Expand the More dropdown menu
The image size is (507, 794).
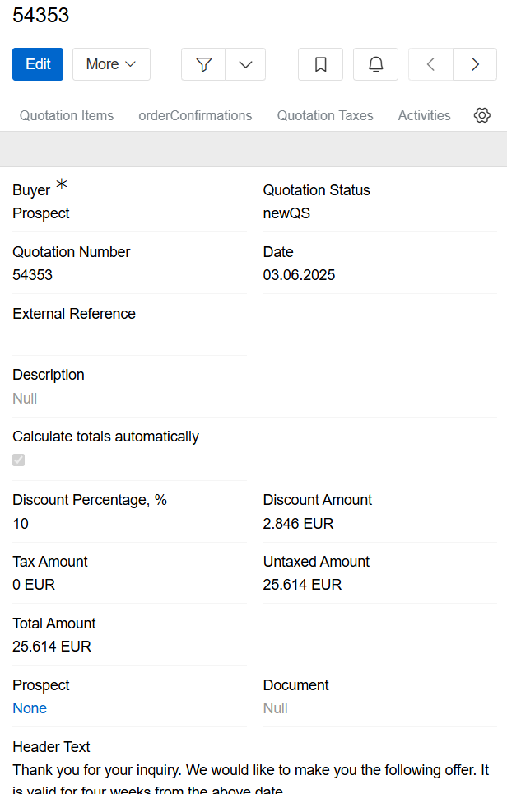(x=111, y=64)
